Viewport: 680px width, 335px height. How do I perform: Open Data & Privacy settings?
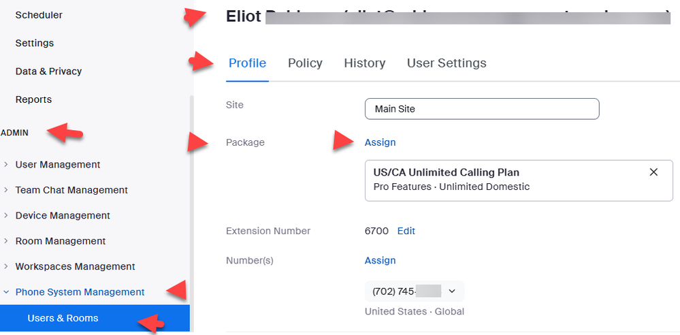[x=48, y=71]
